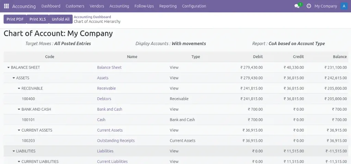This screenshot has width=351, height=164.
Task: Click the Receivable type cell for Debtors
Action: (179, 99)
